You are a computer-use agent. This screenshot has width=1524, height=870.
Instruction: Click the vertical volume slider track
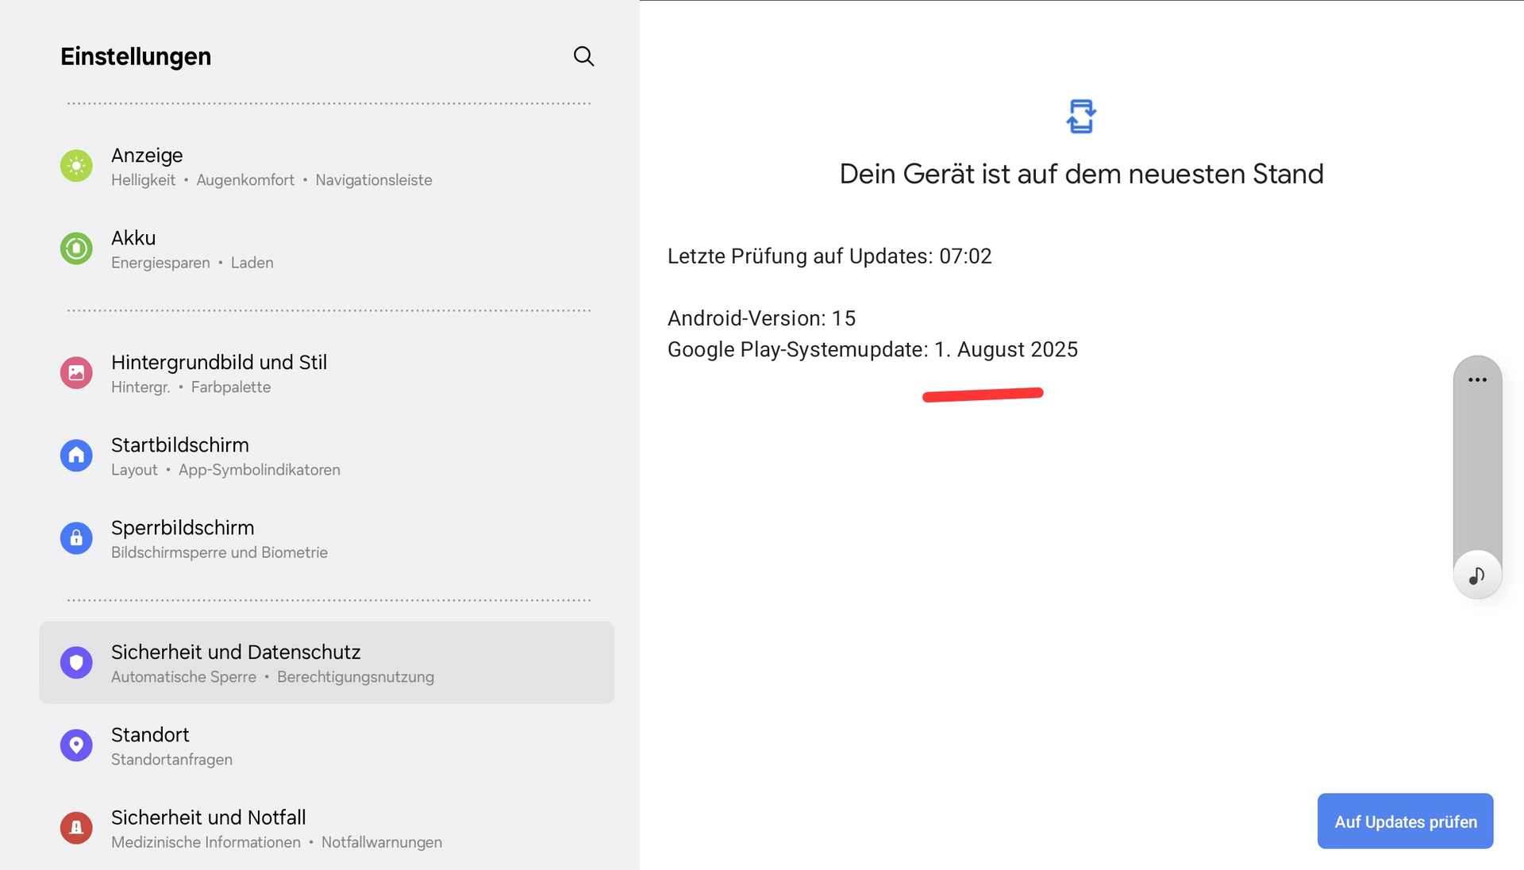(1477, 468)
